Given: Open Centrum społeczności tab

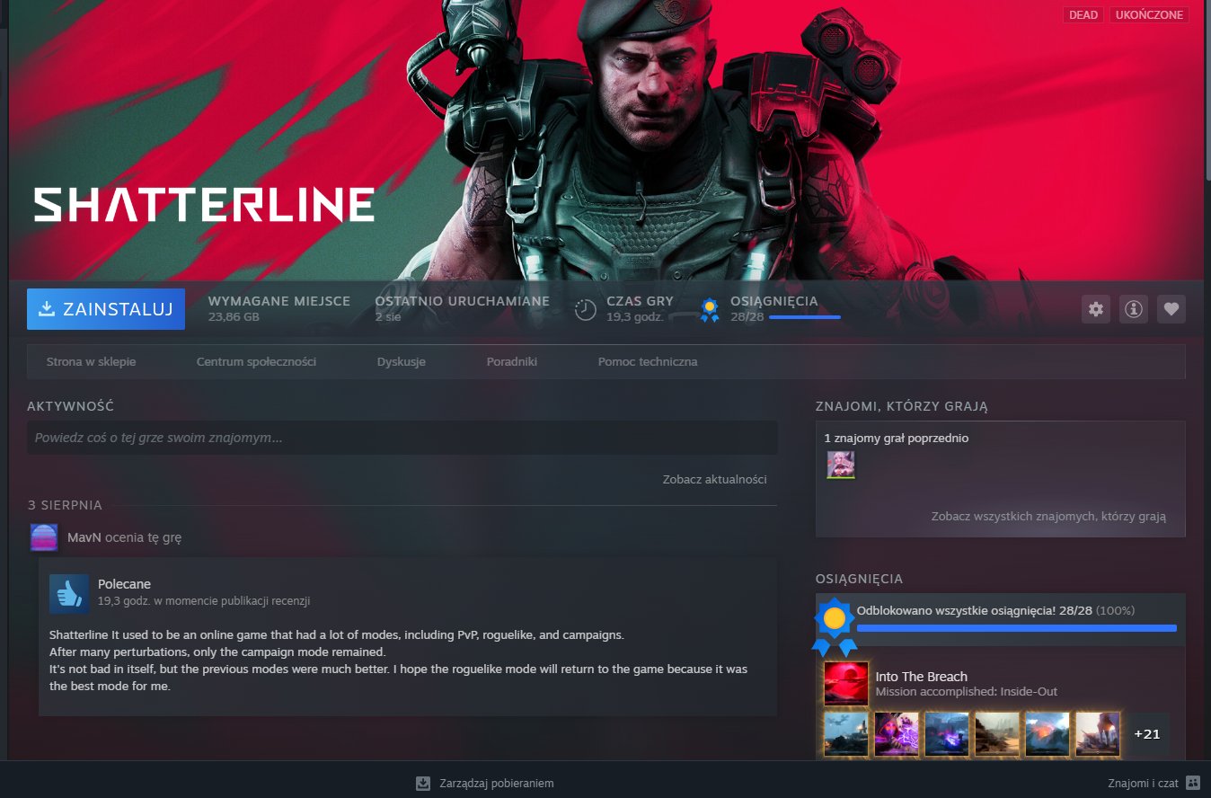Looking at the screenshot, I should pyautogui.click(x=256, y=361).
